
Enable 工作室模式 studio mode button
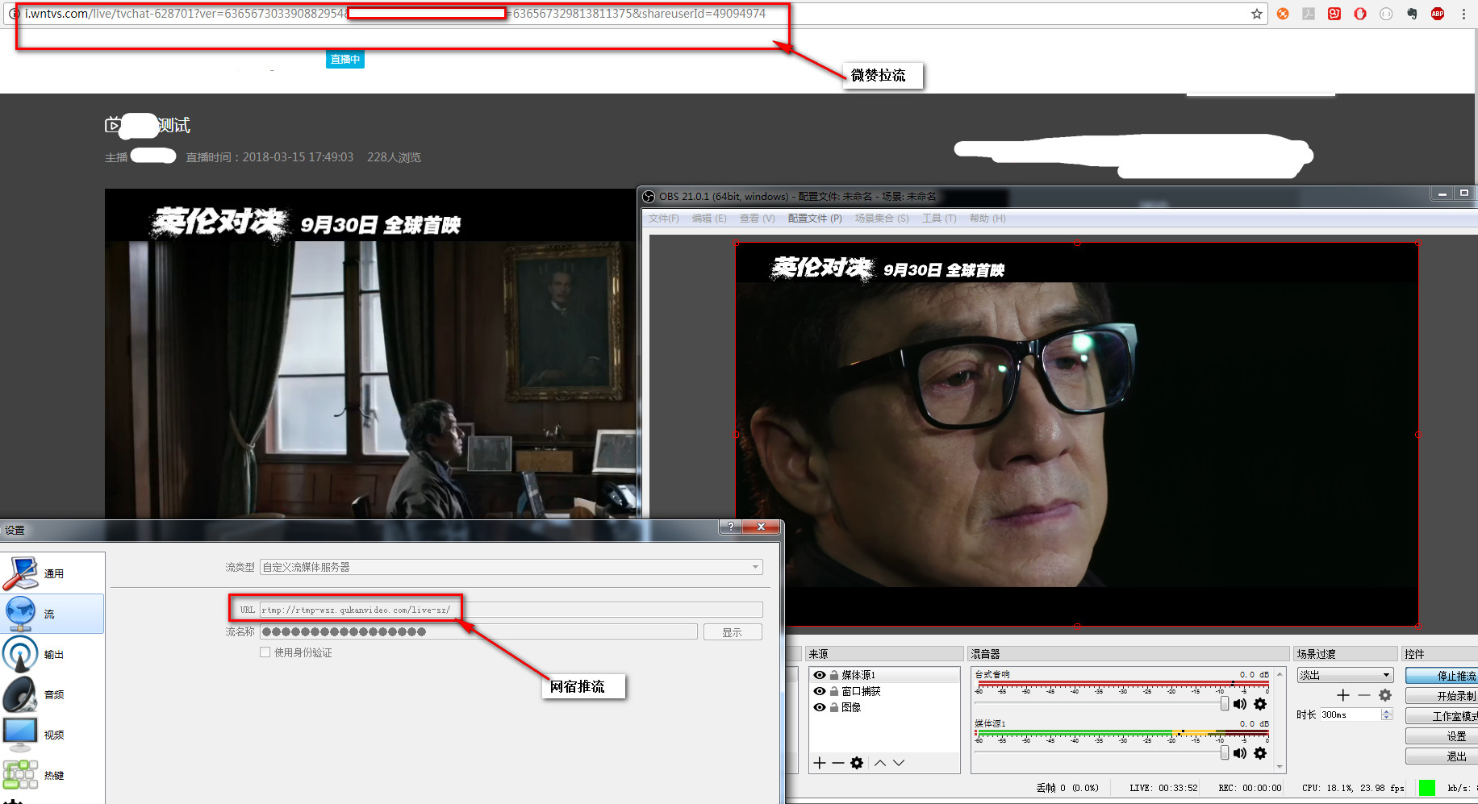pyautogui.click(x=1442, y=716)
